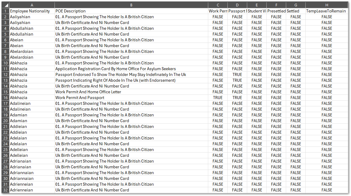
Task: Click the TRUE cell in row 13
Action: tap(237, 81)
